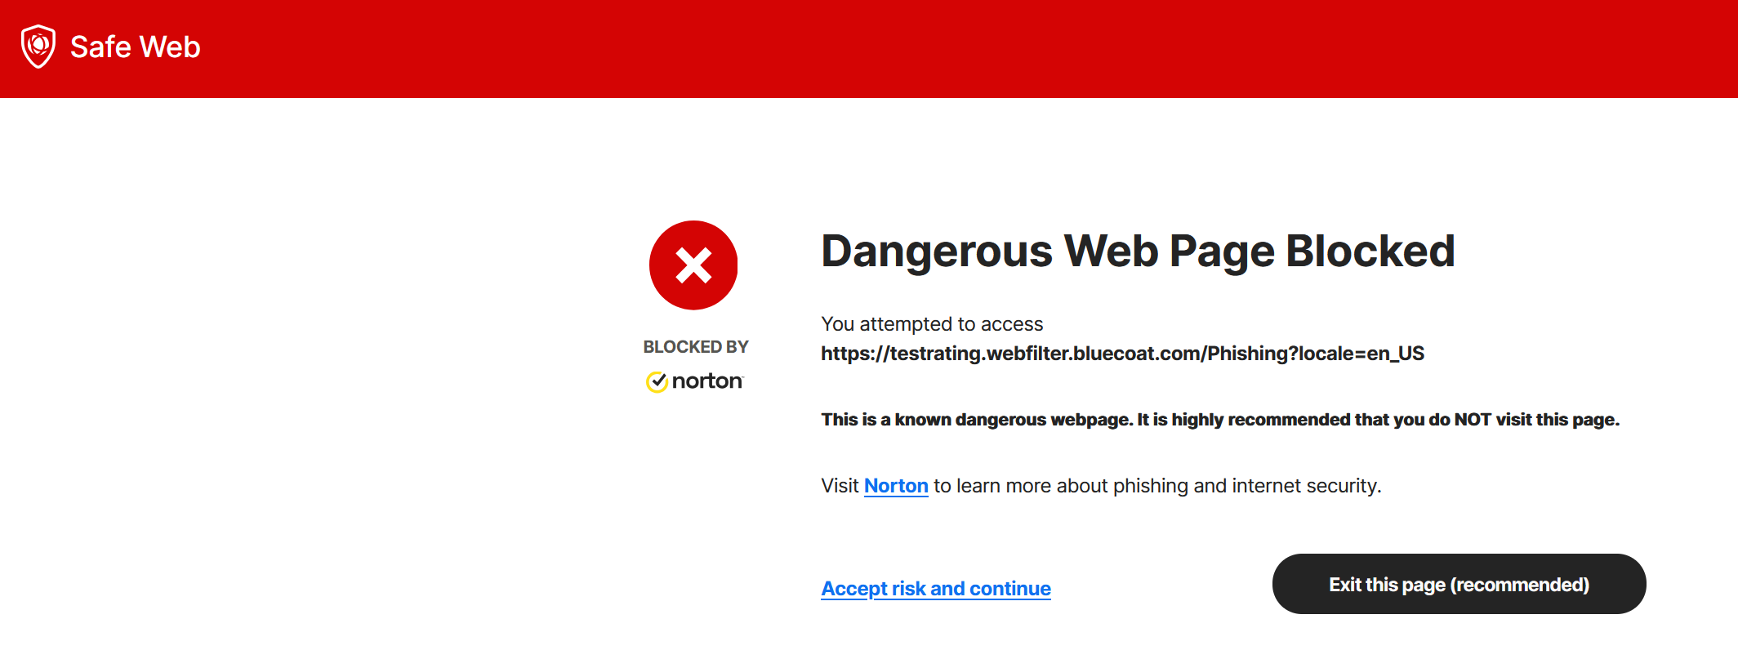Click the You attempted to access text

click(x=932, y=324)
